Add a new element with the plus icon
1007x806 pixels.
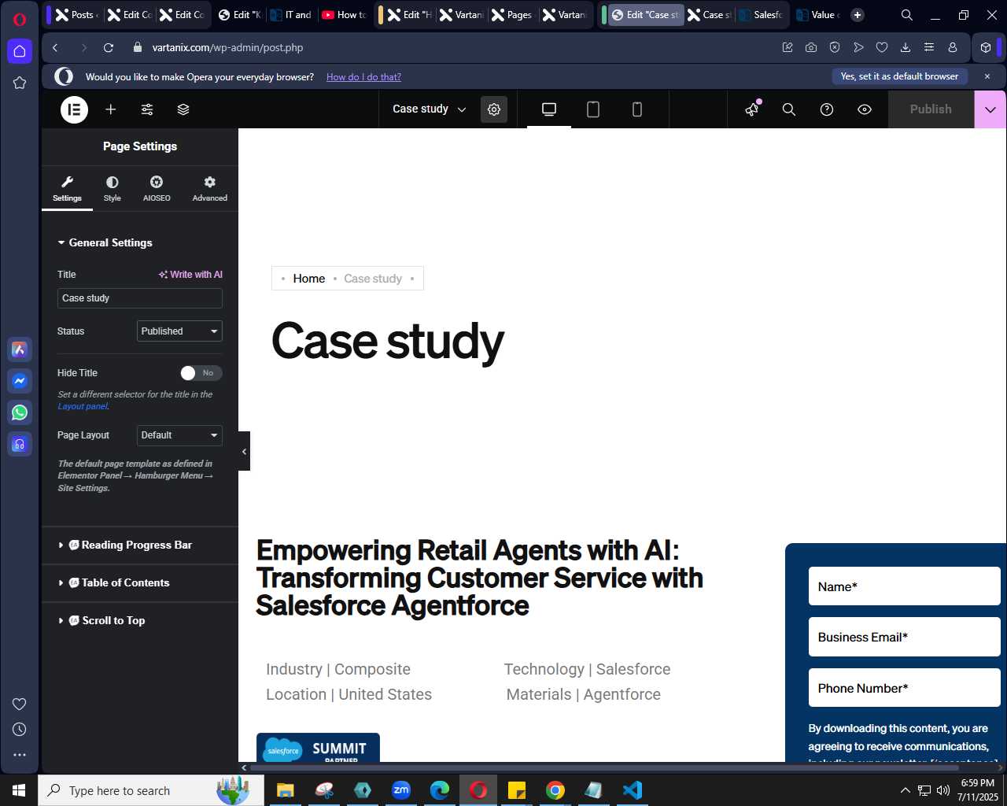pyautogui.click(x=111, y=109)
